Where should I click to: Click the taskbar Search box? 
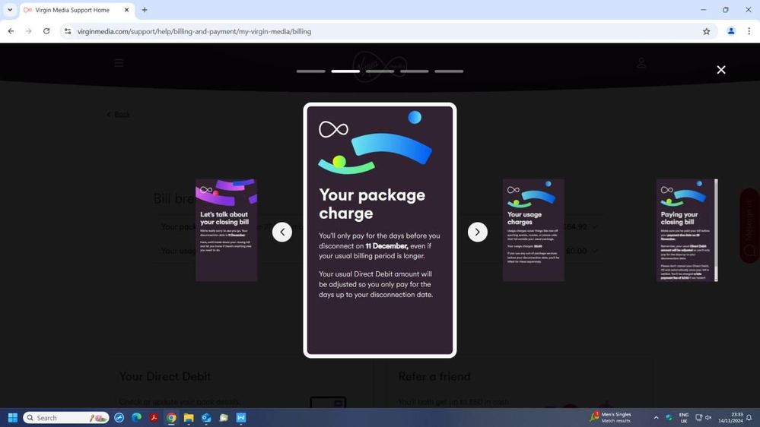click(66, 417)
